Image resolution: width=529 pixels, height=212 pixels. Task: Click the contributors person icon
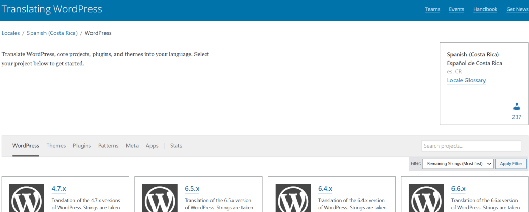[517, 107]
